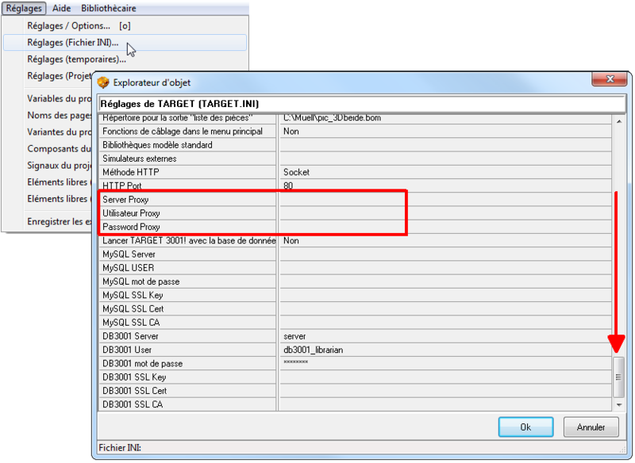This screenshot has width=635, height=463.
Task: Open the Réglages menu
Action: [24, 8]
